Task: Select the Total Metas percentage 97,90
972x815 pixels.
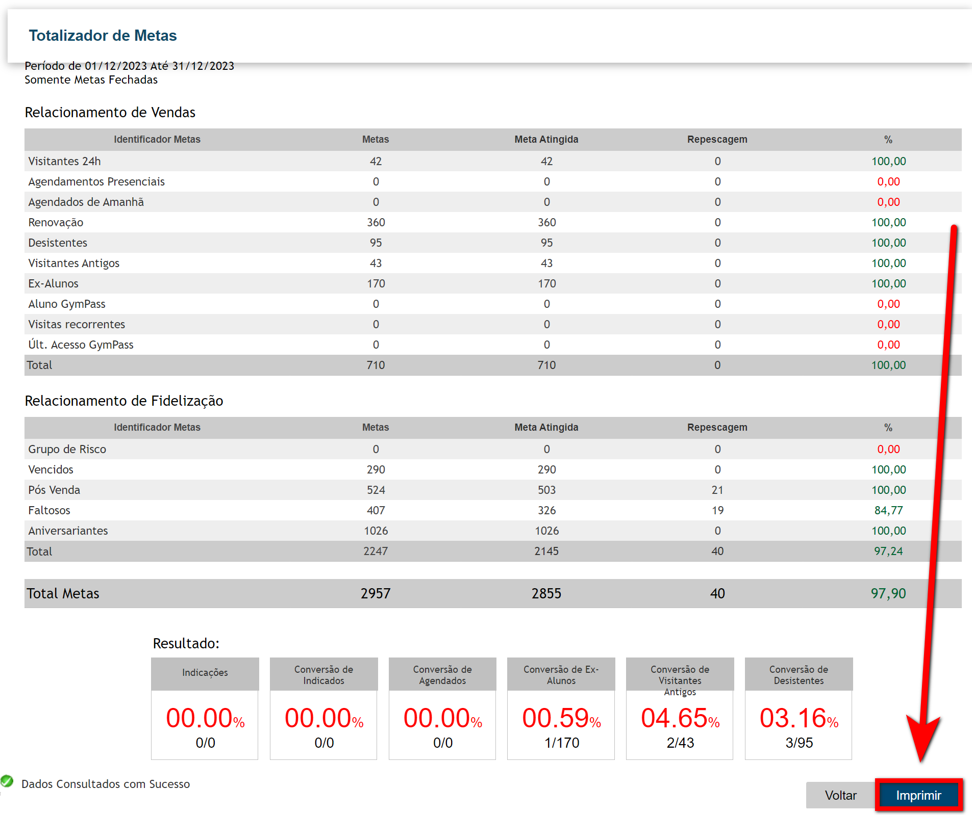Action: [x=888, y=593]
